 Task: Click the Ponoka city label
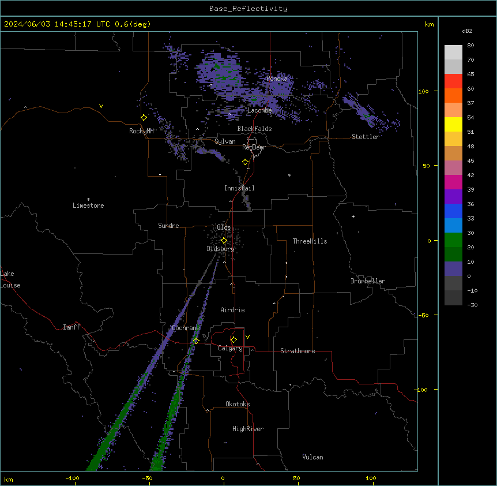[x=277, y=78]
